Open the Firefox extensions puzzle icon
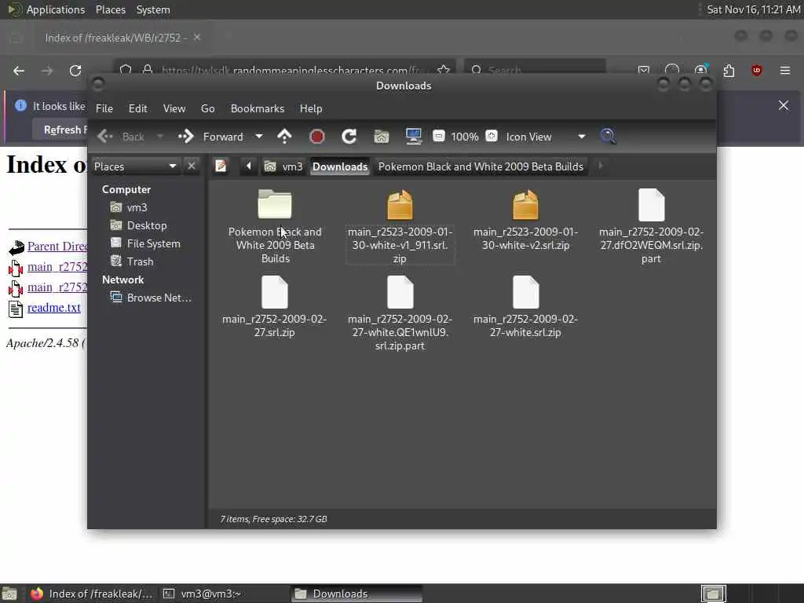The width and height of the screenshot is (804, 603). [729, 70]
